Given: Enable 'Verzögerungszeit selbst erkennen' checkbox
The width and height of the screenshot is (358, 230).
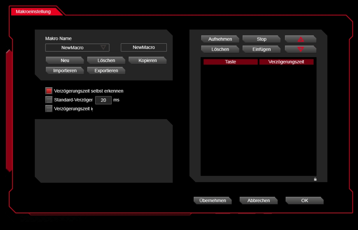Looking at the screenshot, I should pyautogui.click(x=49, y=91).
